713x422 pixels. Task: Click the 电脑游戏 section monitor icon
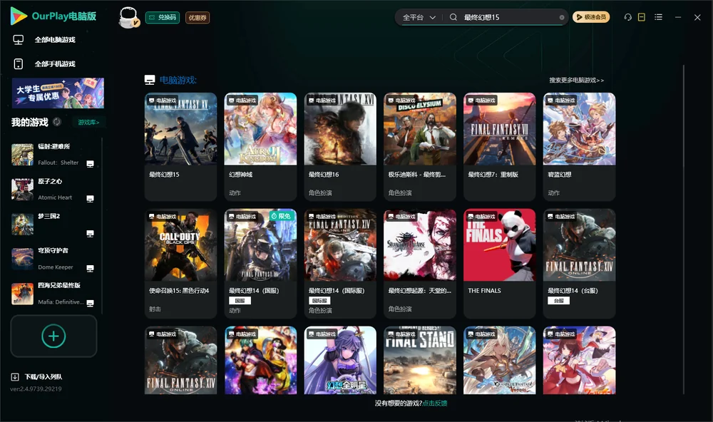[x=150, y=80]
